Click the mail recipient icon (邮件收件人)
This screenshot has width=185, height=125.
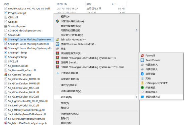coord(142,92)
